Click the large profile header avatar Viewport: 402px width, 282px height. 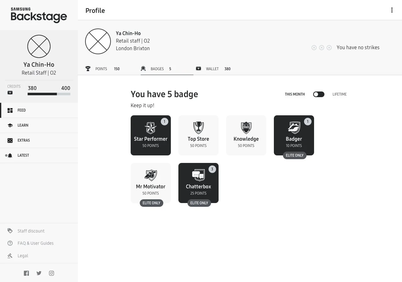(98, 41)
